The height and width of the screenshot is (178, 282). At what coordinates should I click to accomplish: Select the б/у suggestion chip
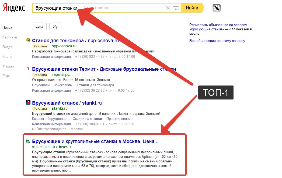[x=55, y=26]
